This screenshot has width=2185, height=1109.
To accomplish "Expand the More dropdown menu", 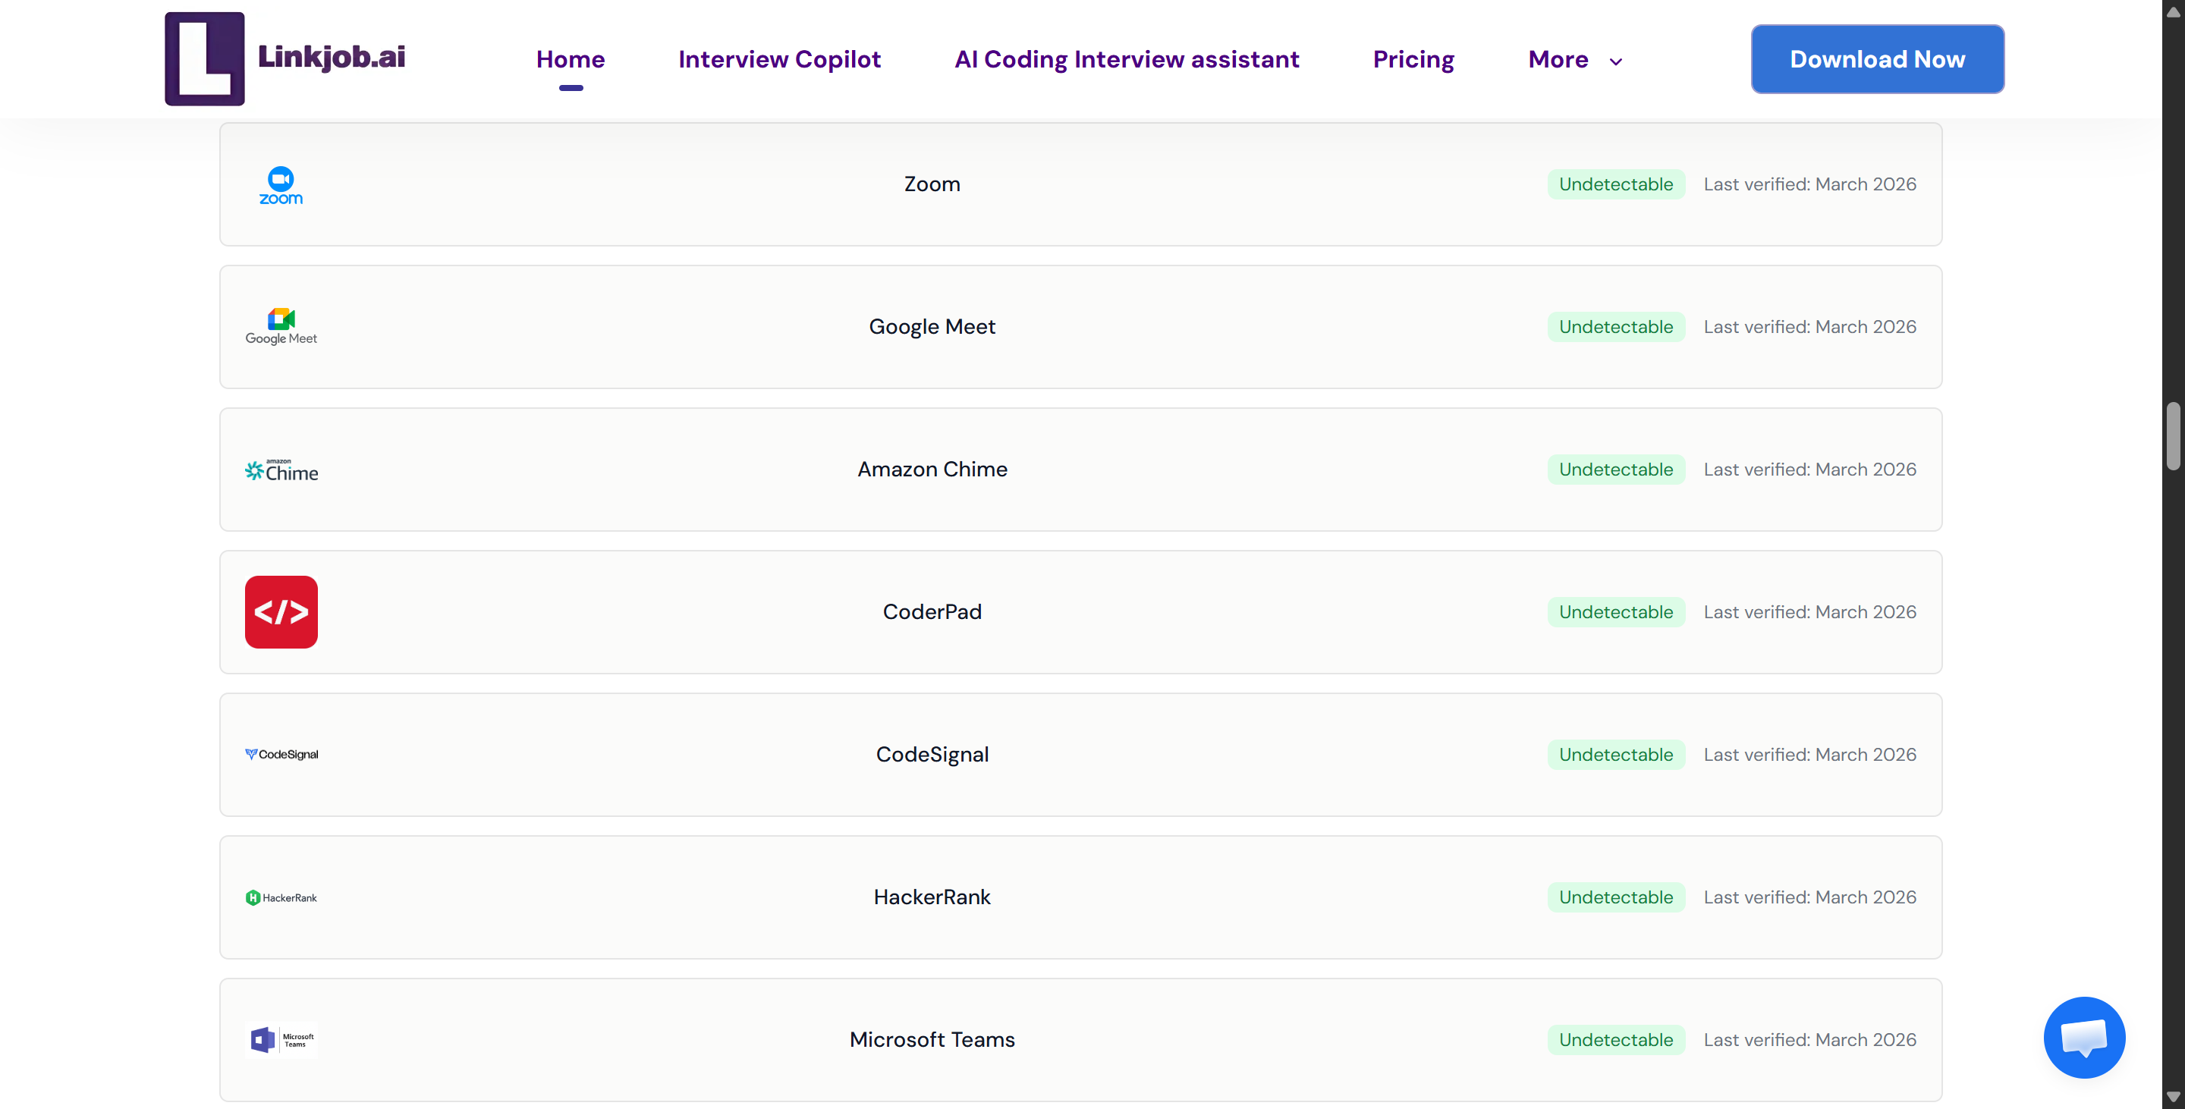I will (1558, 59).
